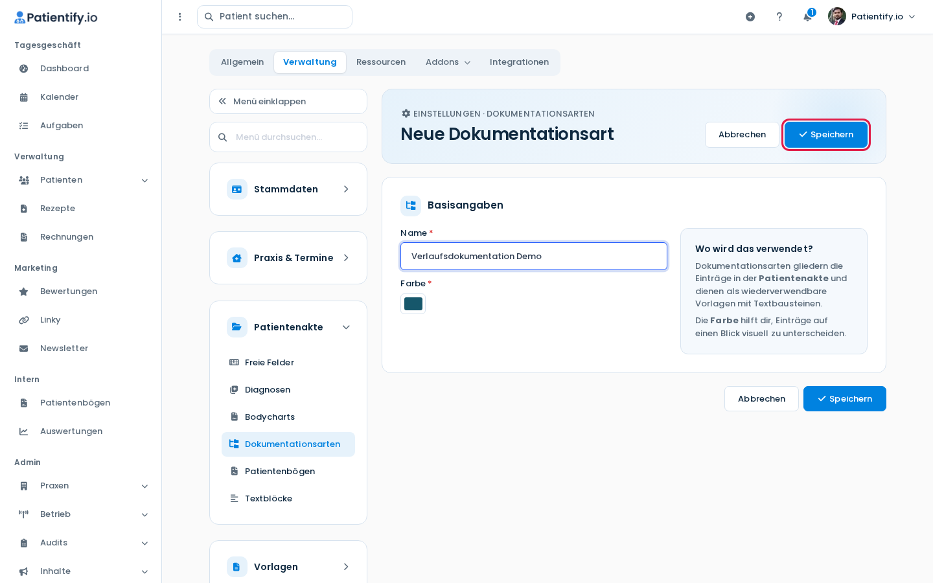This screenshot has width=933, height=583.
Task: Click the plus quick-add icon
Action: (x=750, y=17)
